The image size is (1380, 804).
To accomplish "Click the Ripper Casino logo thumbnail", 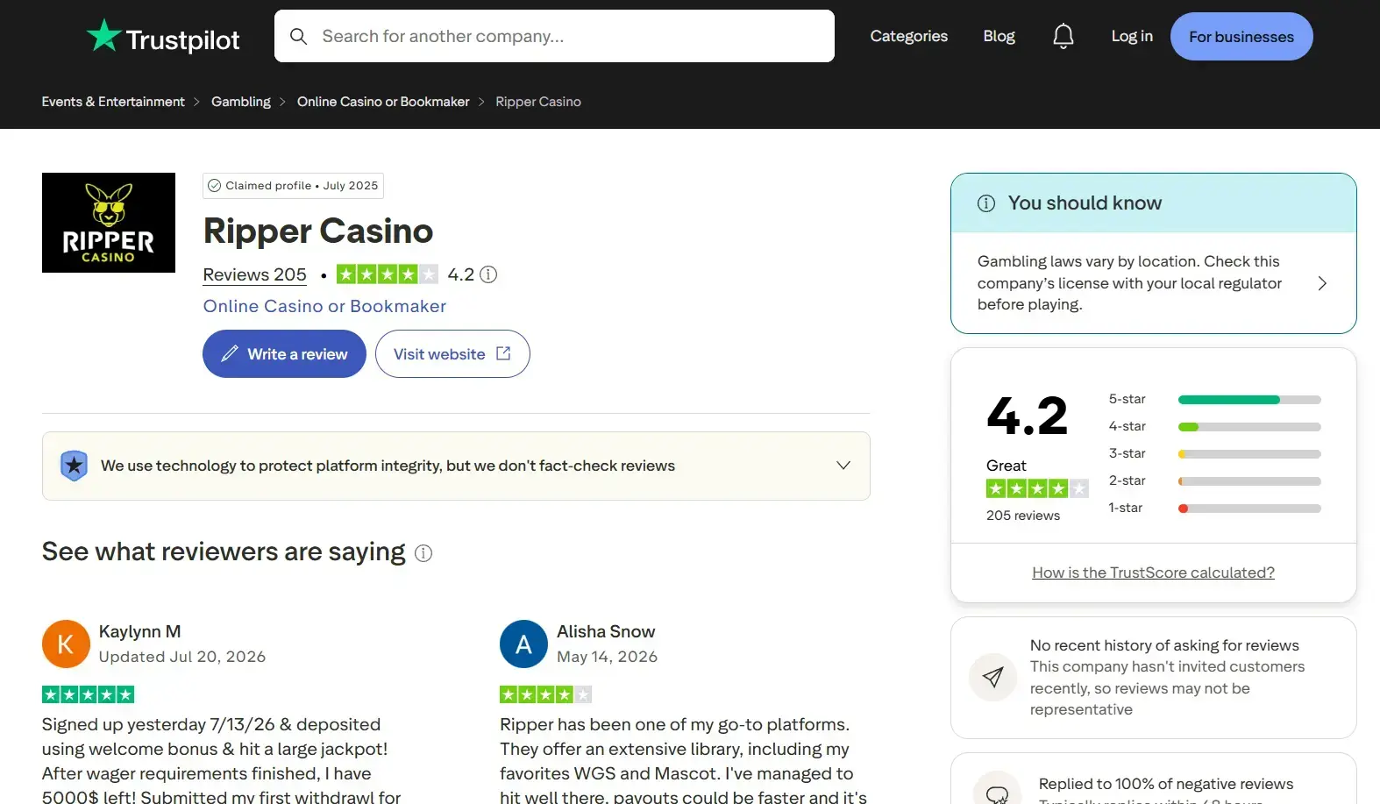I will (109, 223).
